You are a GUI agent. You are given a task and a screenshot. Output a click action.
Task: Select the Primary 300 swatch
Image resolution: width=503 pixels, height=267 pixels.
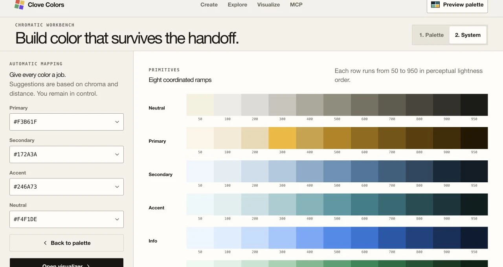[282, 138]
